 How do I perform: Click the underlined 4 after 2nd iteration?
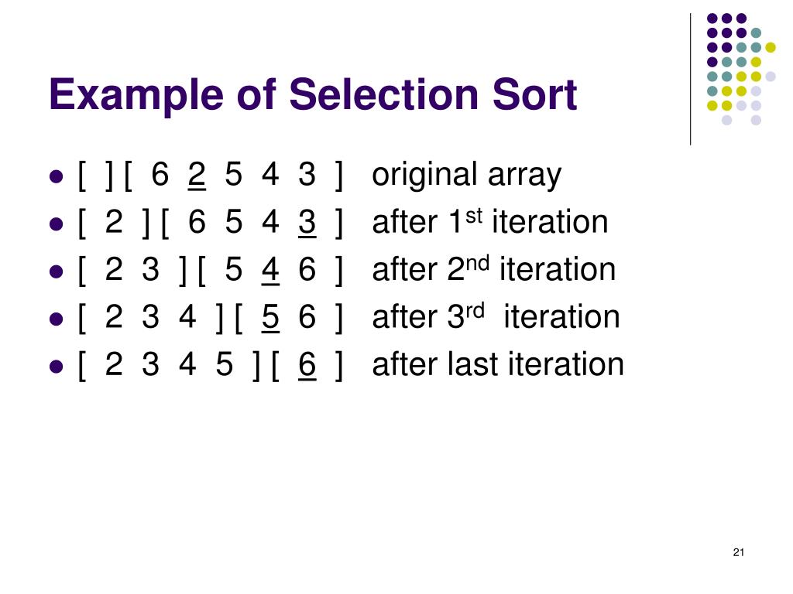click(270, 270)
